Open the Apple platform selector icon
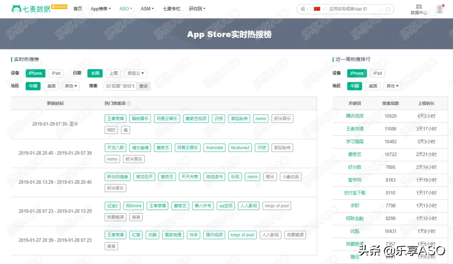Image resolution: width=453 pixels, height=264 pixels. click(303, 9)
